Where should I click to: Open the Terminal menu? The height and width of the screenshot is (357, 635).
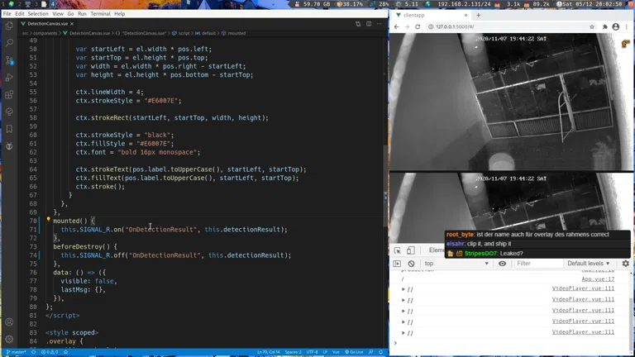[100, 14]
